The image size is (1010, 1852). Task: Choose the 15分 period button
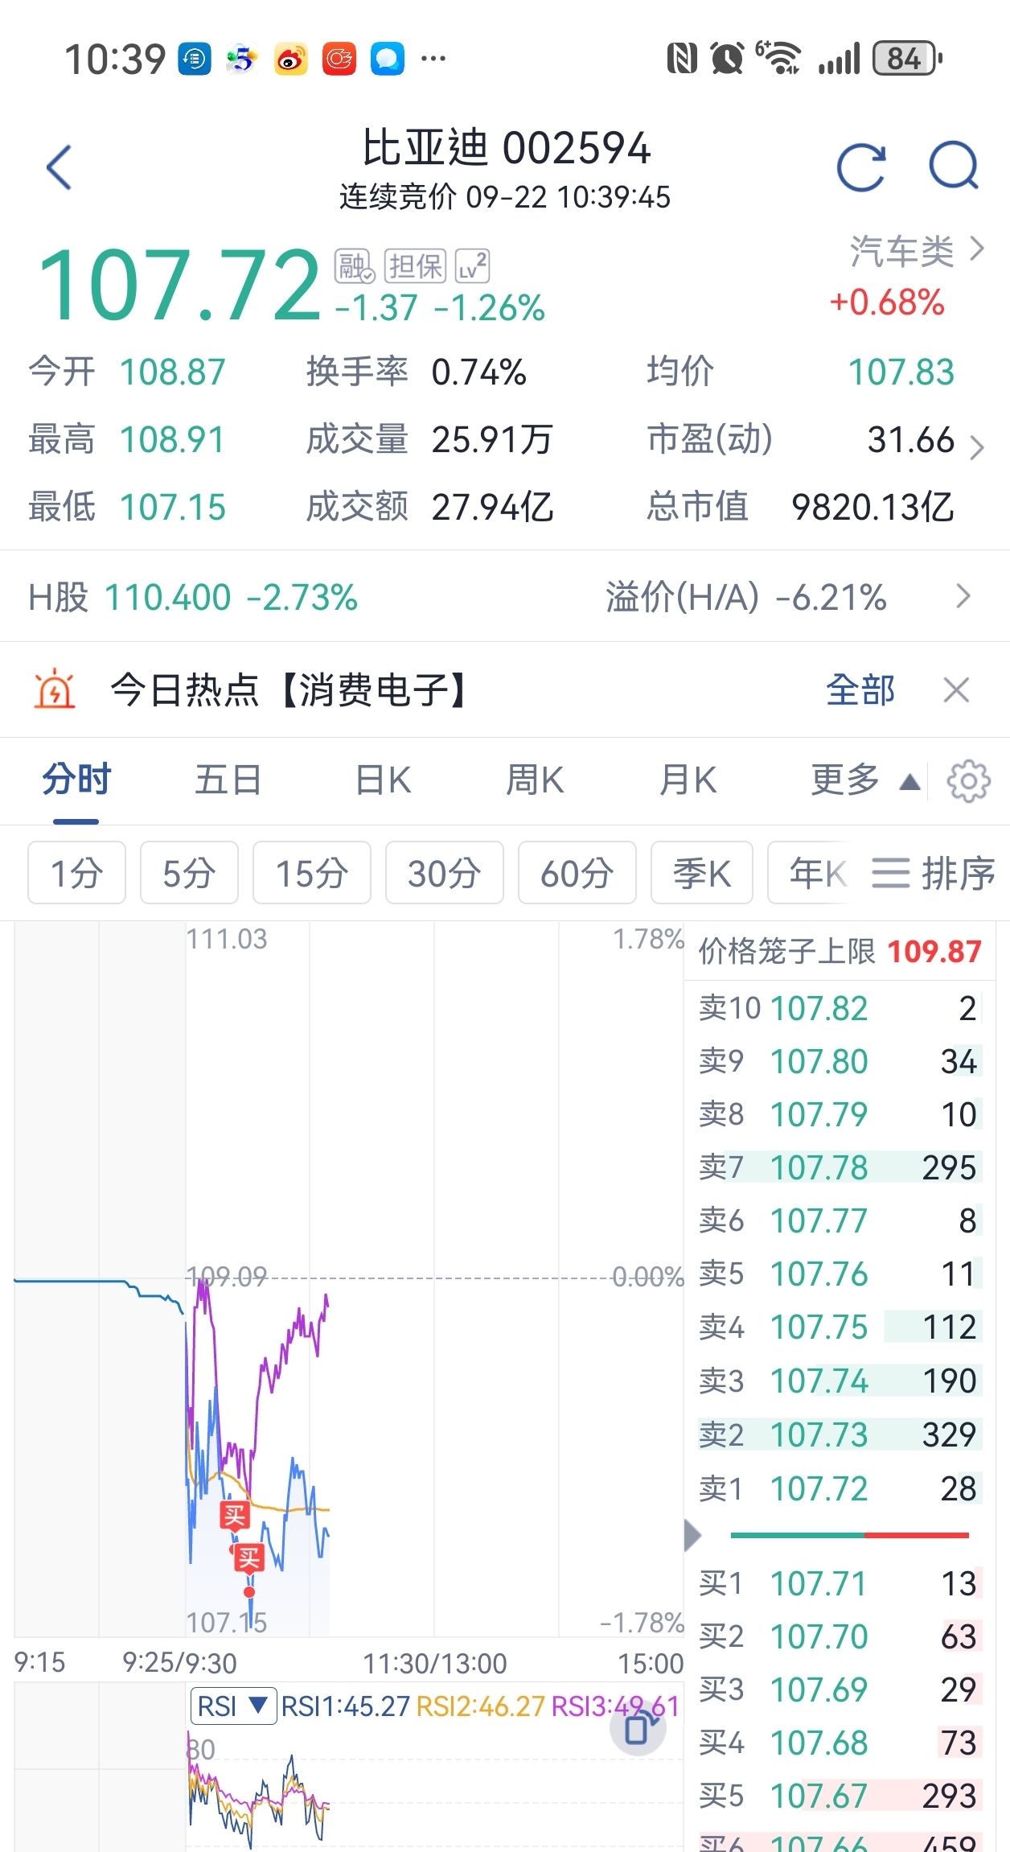pos(312,873)
